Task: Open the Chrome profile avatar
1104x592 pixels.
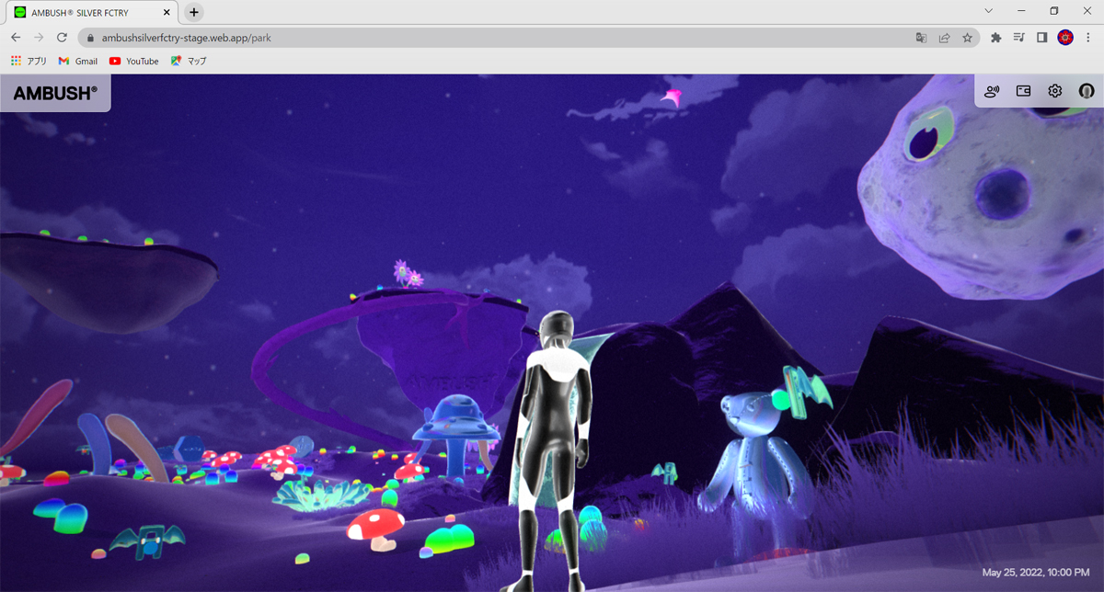Action: [x=1065, y=38]
